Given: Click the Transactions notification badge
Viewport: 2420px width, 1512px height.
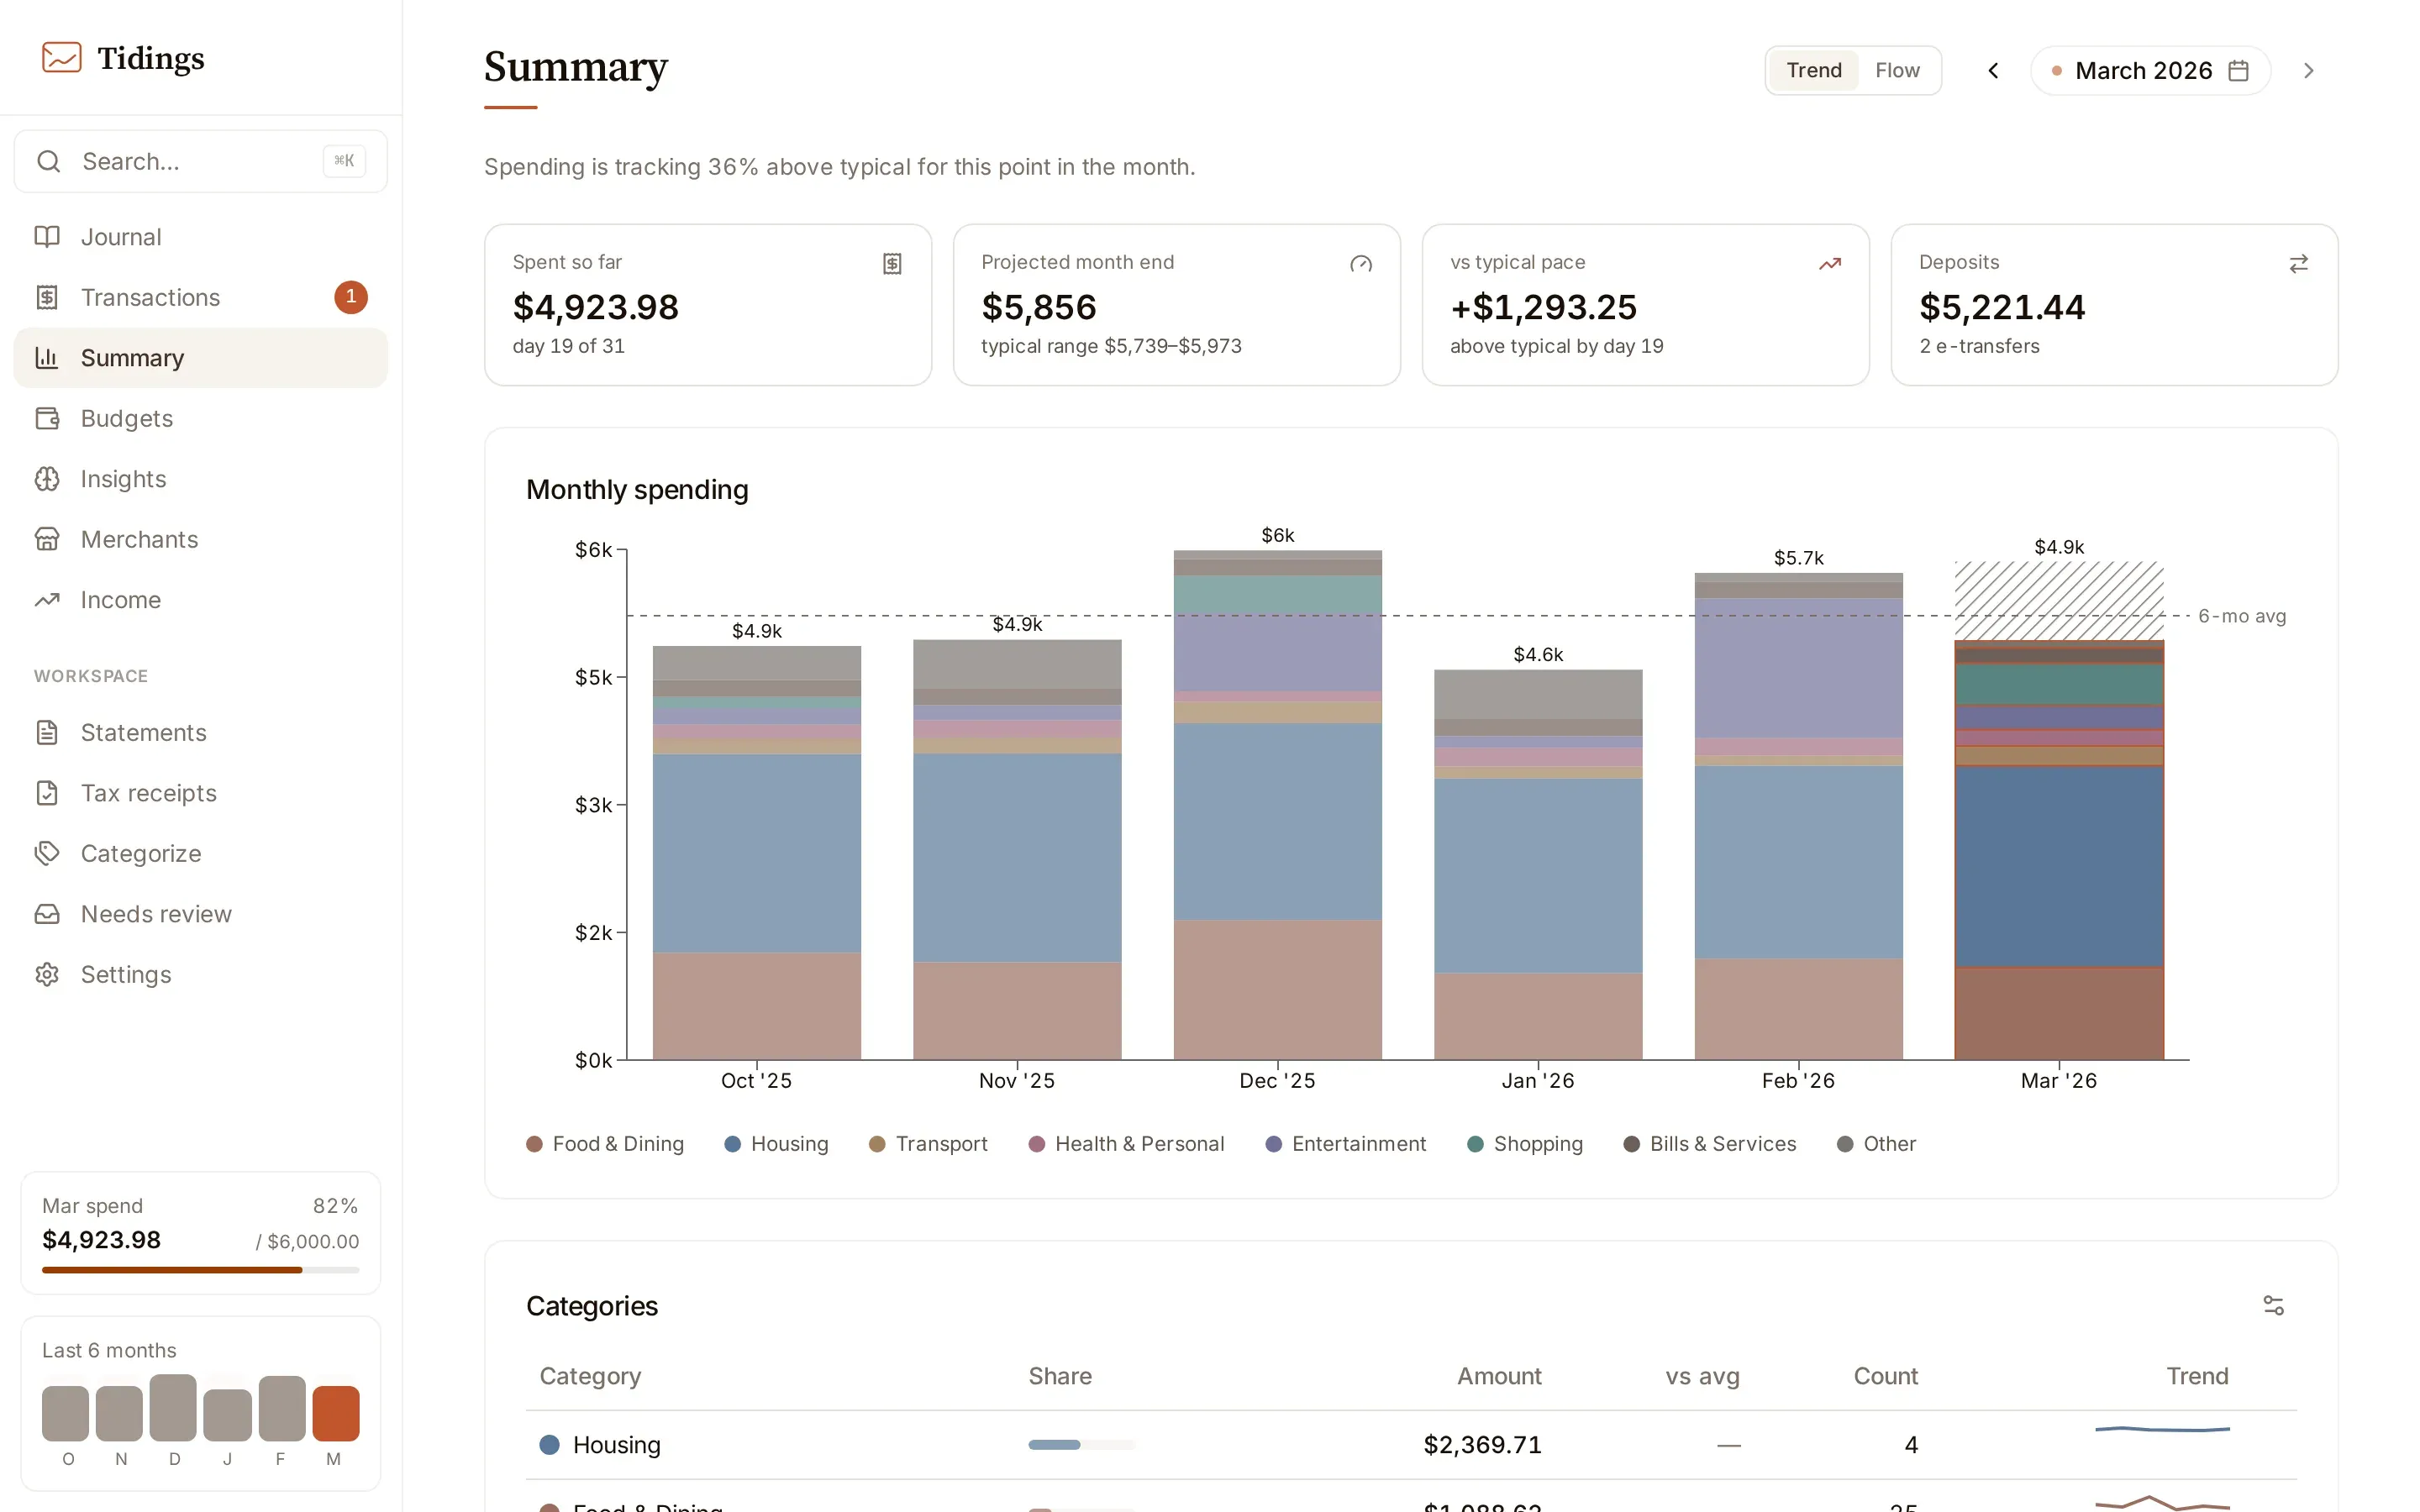Looking at the screenshot, I should (351, 297).
